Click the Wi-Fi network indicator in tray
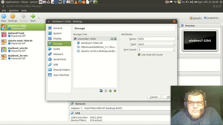This screenshot has height=125, width=223. (x=175, y=2)
